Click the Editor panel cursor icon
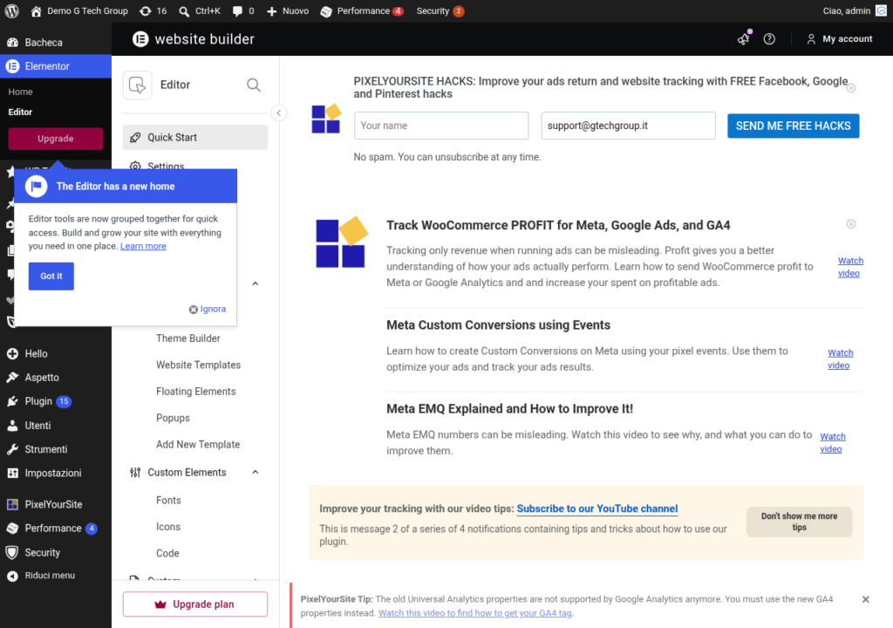Image resolution: width=893 pixels, height=628 pixels. (x=137, y=85)
